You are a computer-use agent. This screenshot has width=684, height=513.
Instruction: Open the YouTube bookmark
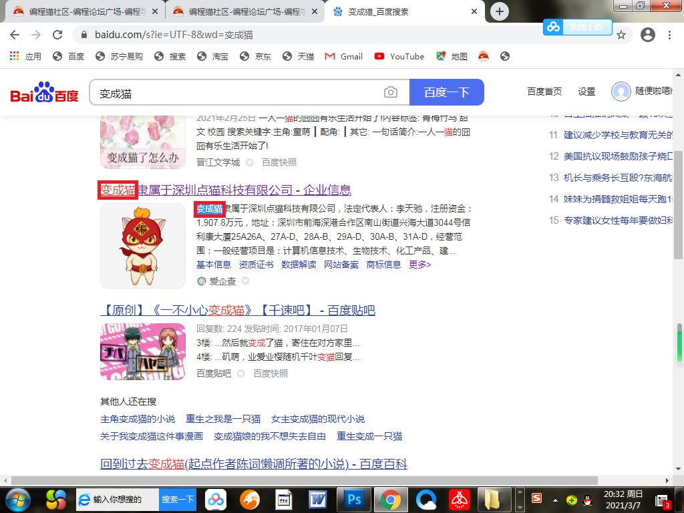point(399,56)
